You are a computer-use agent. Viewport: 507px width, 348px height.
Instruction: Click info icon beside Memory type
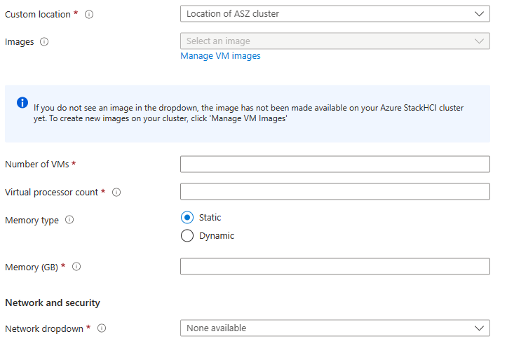69,220
